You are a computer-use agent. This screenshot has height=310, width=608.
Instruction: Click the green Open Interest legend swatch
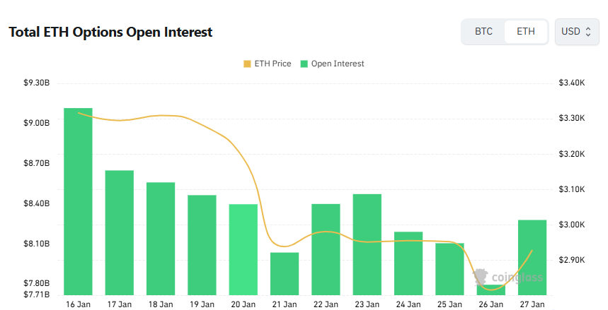304,64
